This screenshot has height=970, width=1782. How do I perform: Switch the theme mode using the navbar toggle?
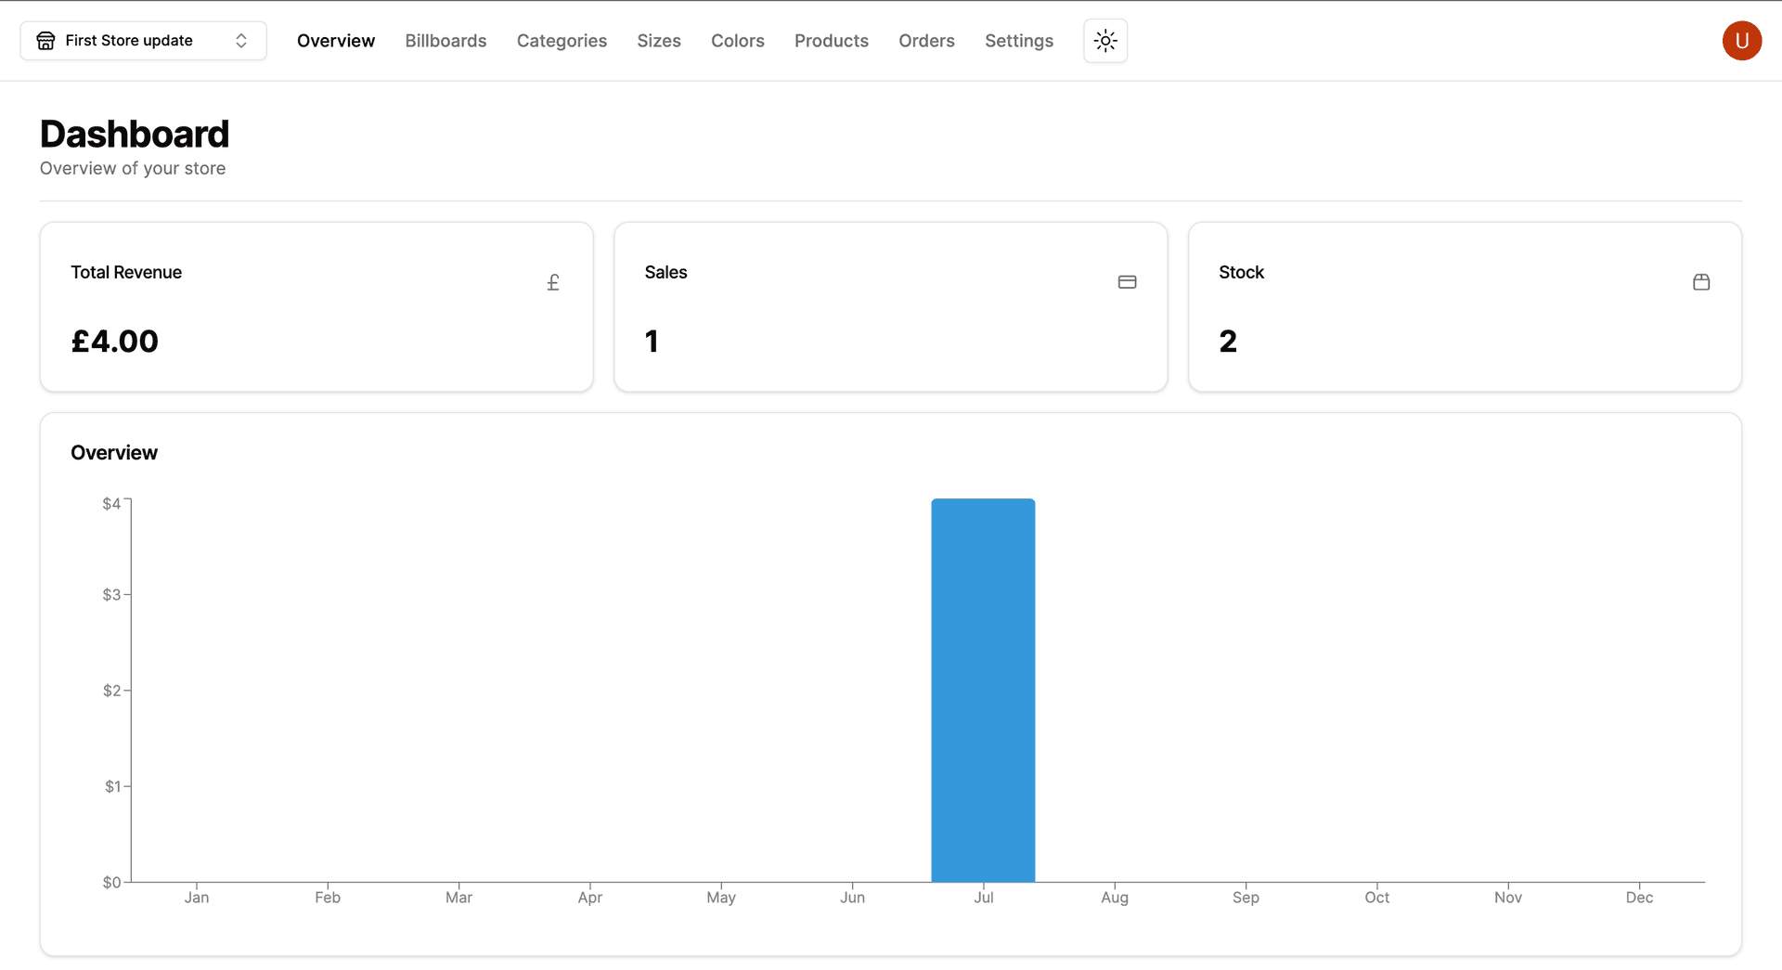1104,41
